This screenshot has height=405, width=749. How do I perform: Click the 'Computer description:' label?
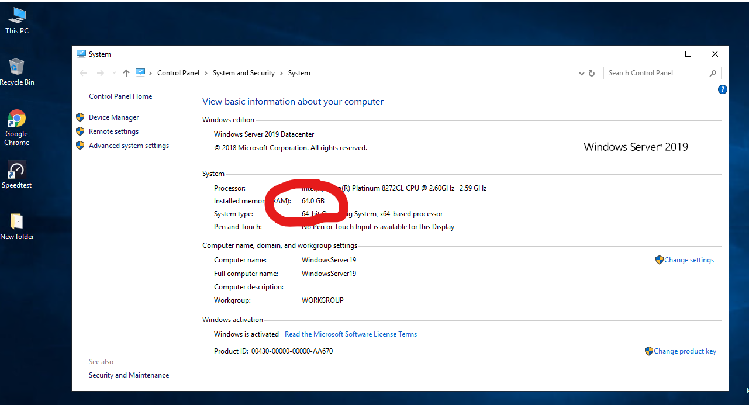click(x=248, y=287)
